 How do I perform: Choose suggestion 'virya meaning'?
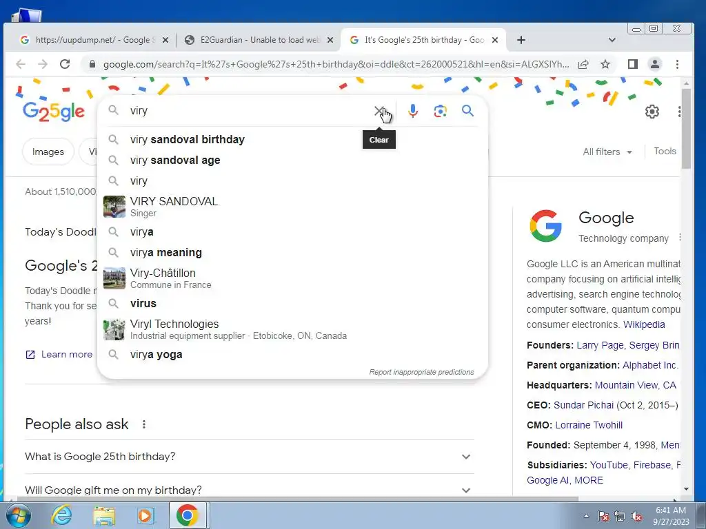292,252
